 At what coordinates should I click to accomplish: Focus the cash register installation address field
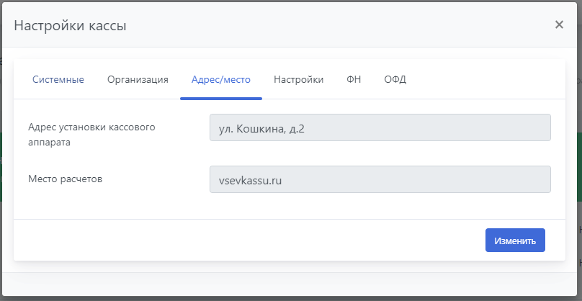click(380, 127)
